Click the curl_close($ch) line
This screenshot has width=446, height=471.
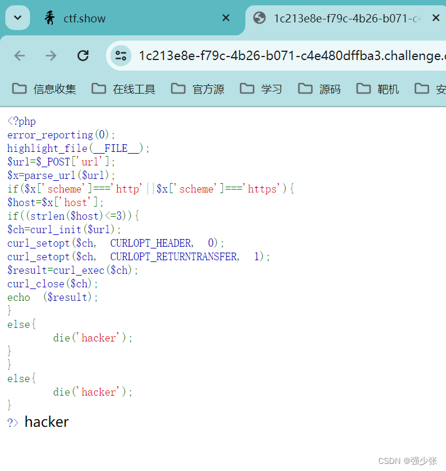[52, 284]
